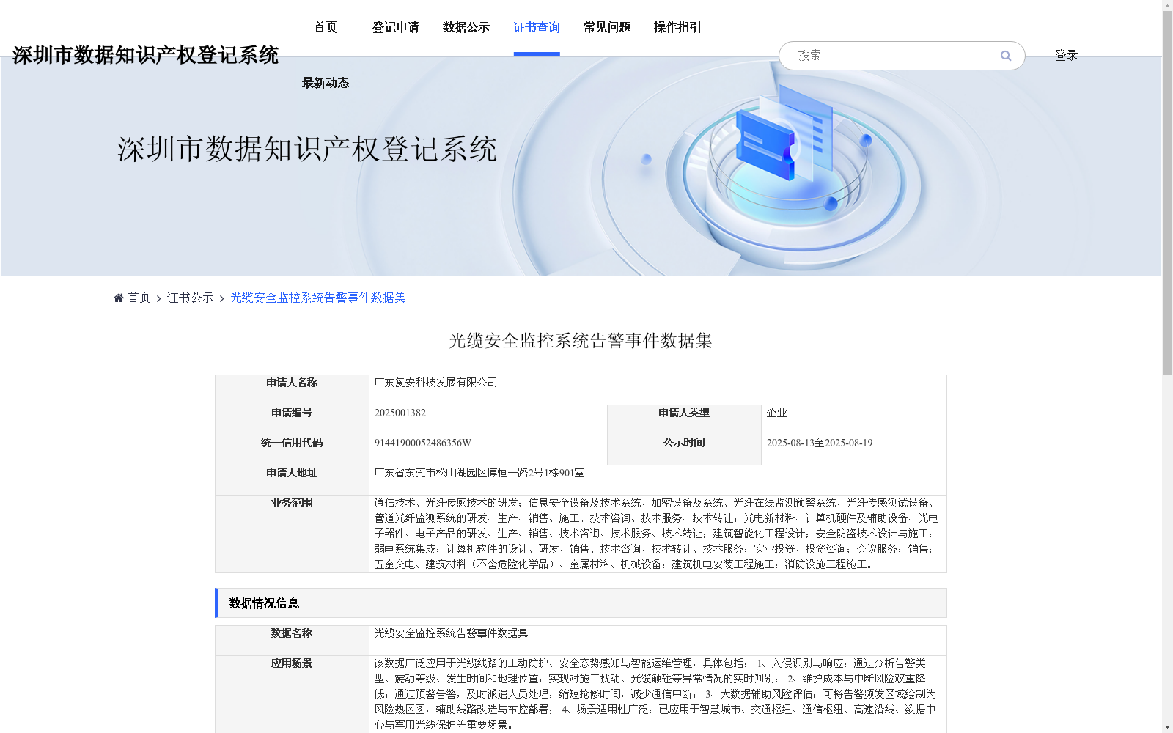Click the 数据名称 label cell
The image size is (1173, 733).
[x=292, y=641]
